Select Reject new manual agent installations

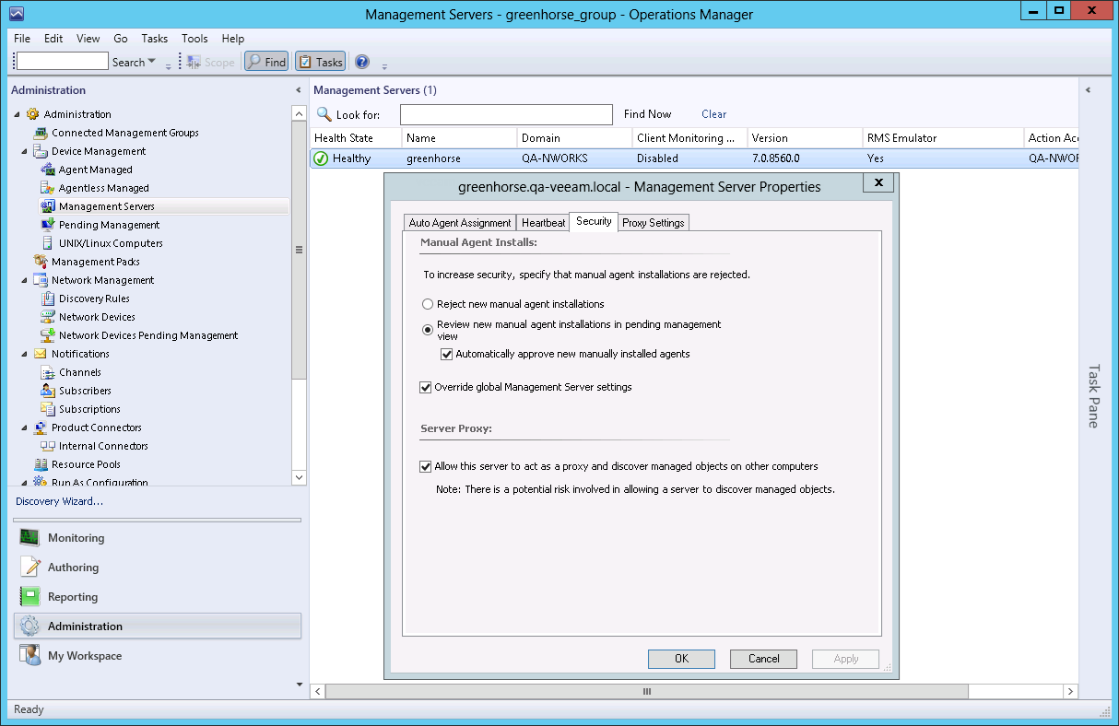427,304
